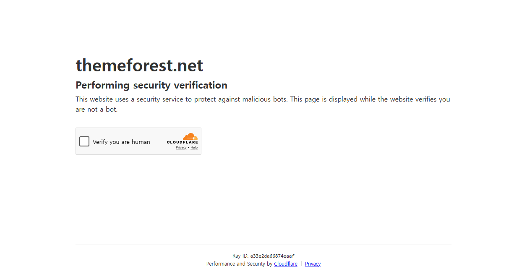Select the Ray ID code a33e2da66874eaaf
This screenshot has width=527, height=274.
(x=272, y=256)
